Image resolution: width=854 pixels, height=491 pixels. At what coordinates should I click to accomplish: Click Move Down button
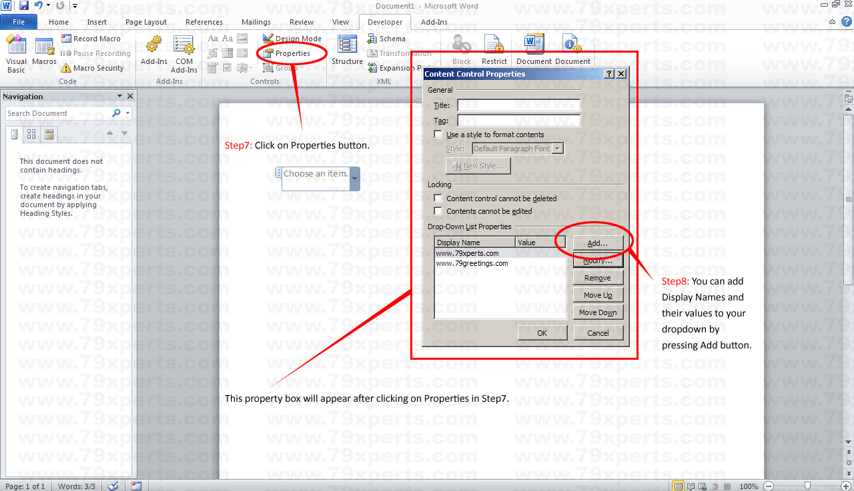tap(598, 312)
